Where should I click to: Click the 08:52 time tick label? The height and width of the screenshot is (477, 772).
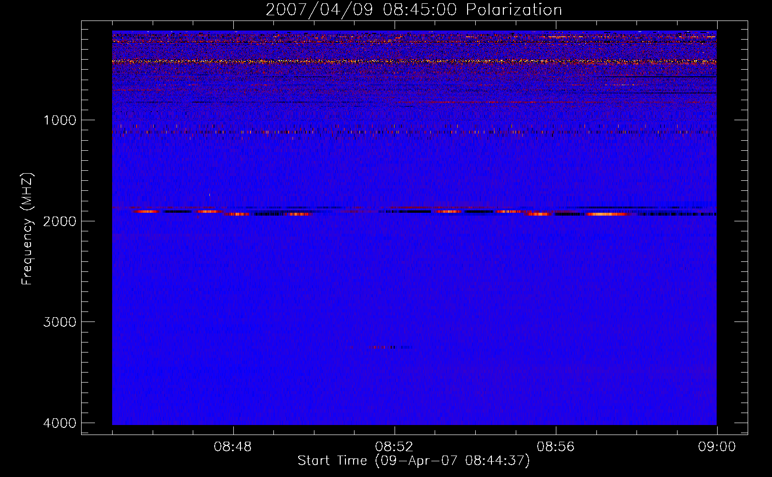tap(394, 447)
